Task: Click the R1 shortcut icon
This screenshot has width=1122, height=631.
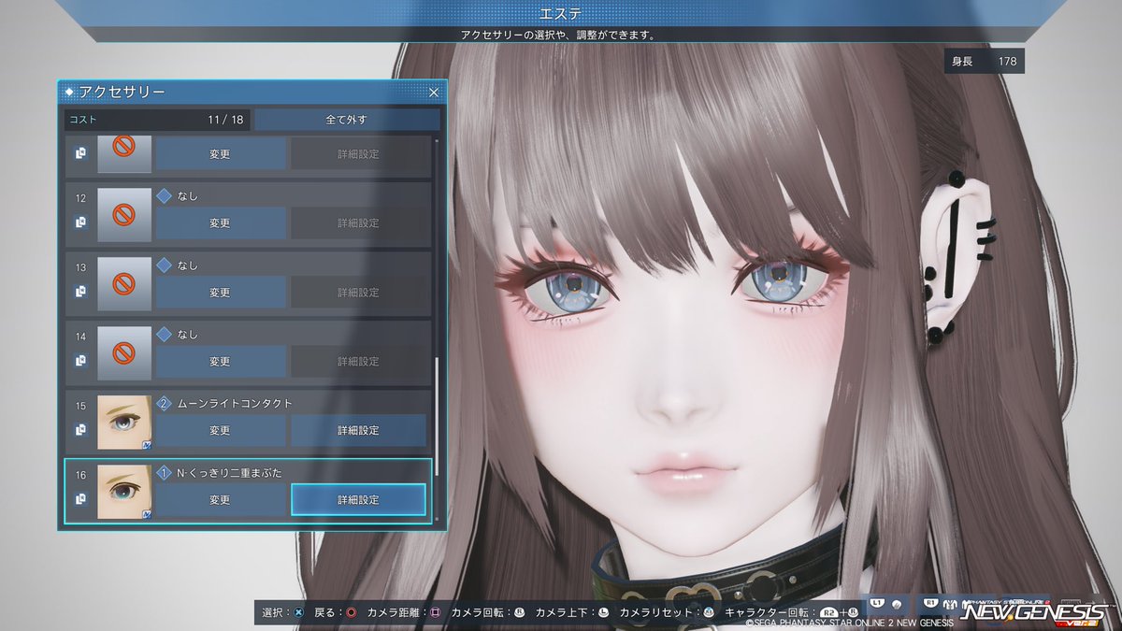Action: point(931,601)
